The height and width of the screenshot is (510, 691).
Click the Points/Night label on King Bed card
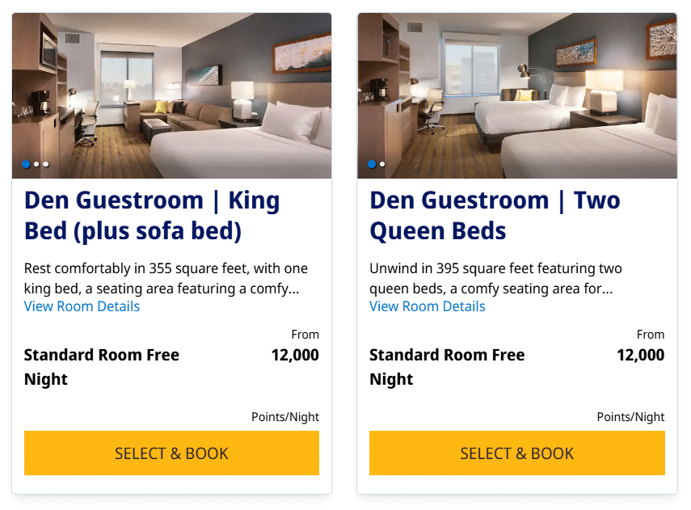(x=285, y=417)
